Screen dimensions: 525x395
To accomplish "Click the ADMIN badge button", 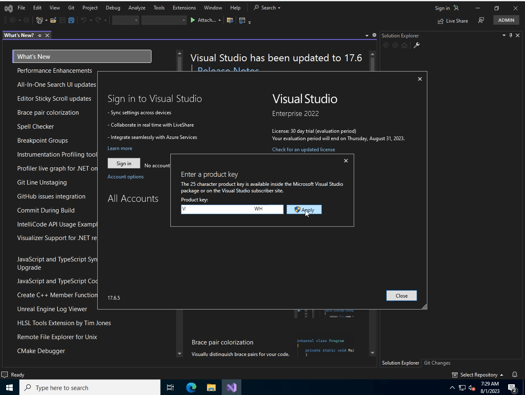I will (506, 20).
